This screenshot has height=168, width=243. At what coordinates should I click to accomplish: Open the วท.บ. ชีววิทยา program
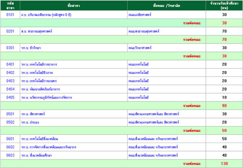click(31, 48)
